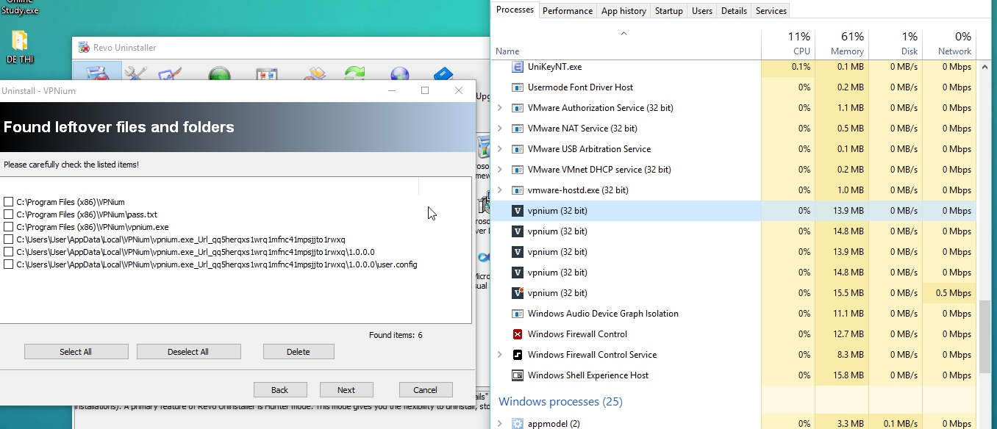Click the Usermode Font Driver Host icon
The image size is (997, 429).
coord(517,87)
